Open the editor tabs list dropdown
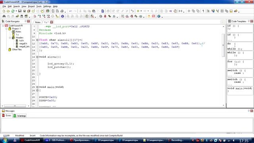The width and height of the screenshot is (254, 143). pyautogui.click(x=223, y=22)
